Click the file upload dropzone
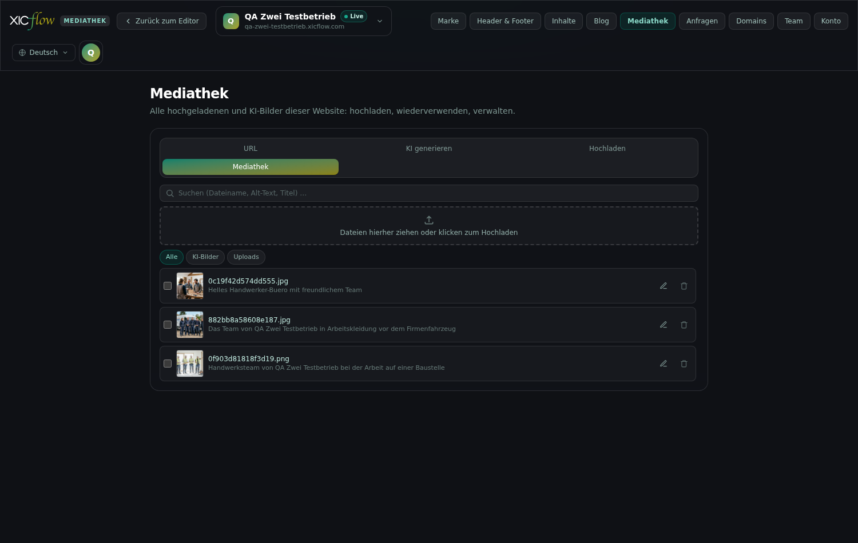 [429, 226]
